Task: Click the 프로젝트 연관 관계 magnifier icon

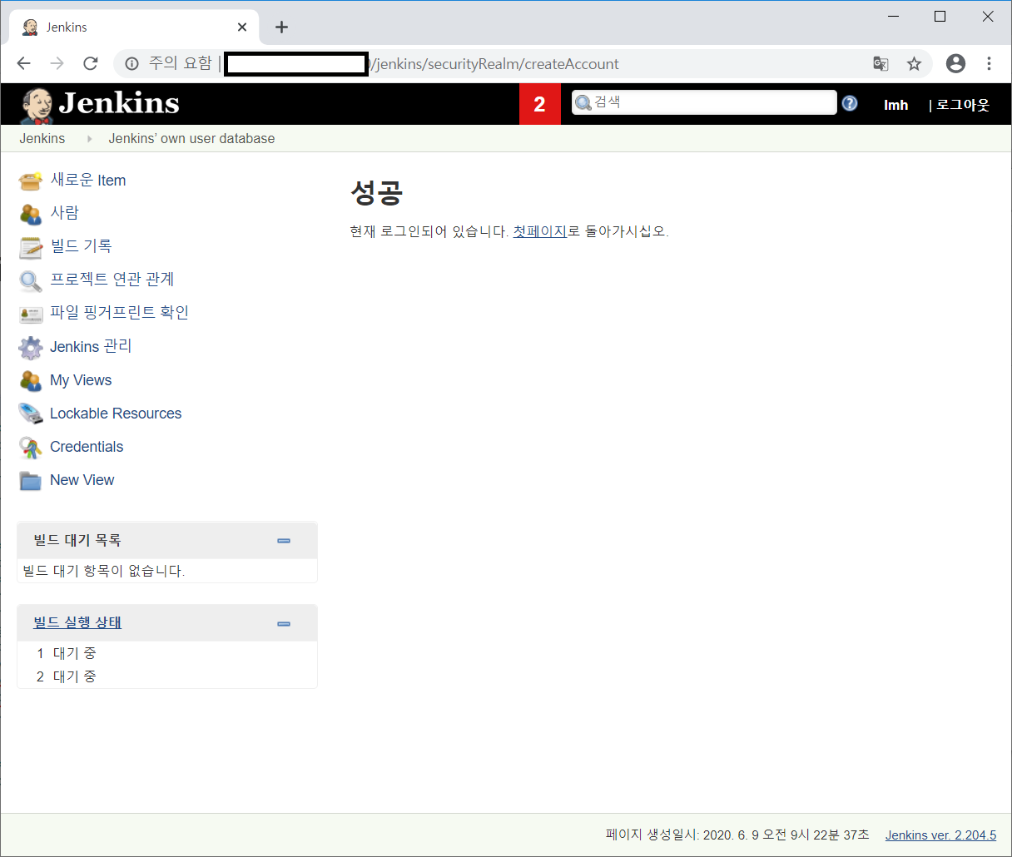Action: point(31,280)
